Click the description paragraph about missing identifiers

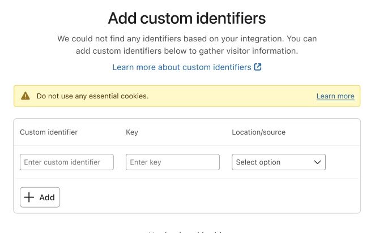coord(187,45)
